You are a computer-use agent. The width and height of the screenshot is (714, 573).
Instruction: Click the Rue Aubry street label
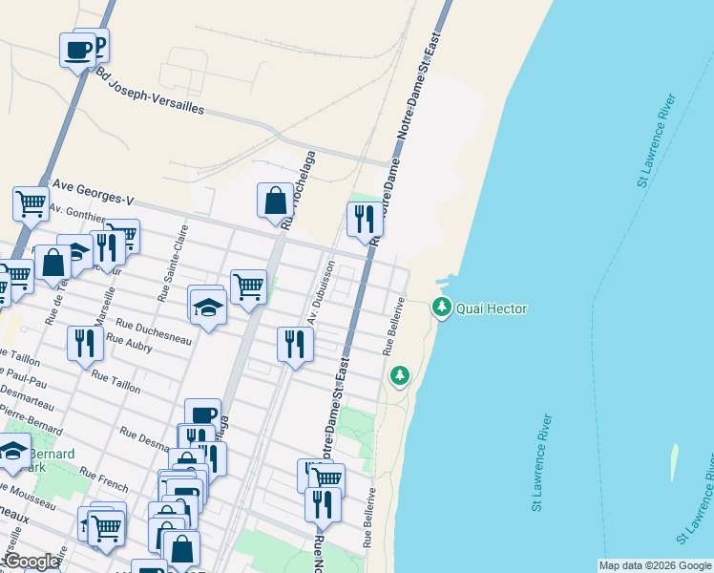click(x=129, y=343)
